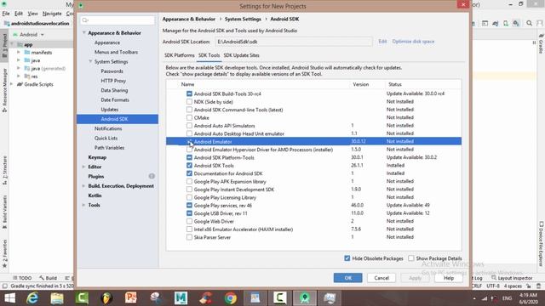Check Google Web Driver checkbox
The image size is (545, 306).
click(189, 221)
